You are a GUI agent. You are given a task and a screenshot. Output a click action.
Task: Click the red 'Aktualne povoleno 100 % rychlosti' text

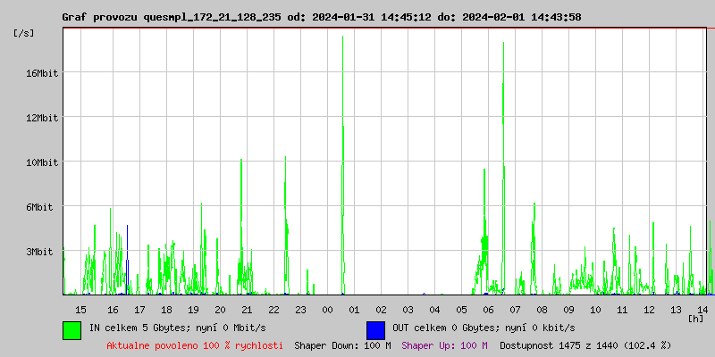(195, 345)
